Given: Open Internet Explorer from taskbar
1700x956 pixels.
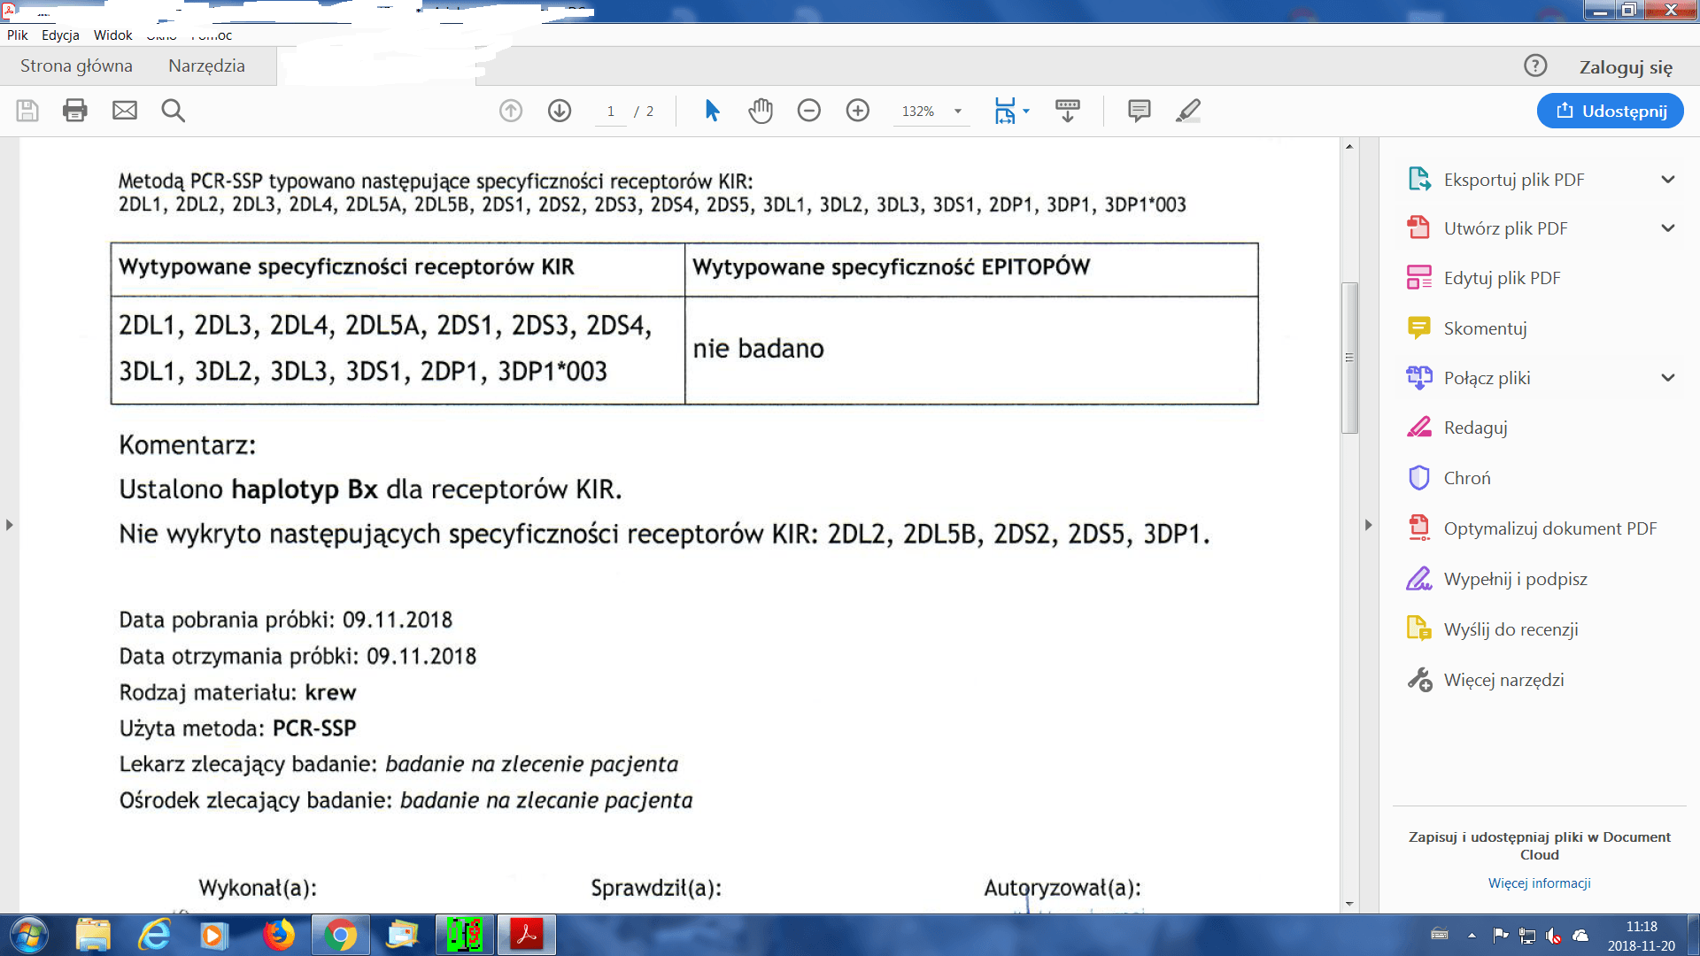Looking at the screenshot, I should tap(155, 935).
